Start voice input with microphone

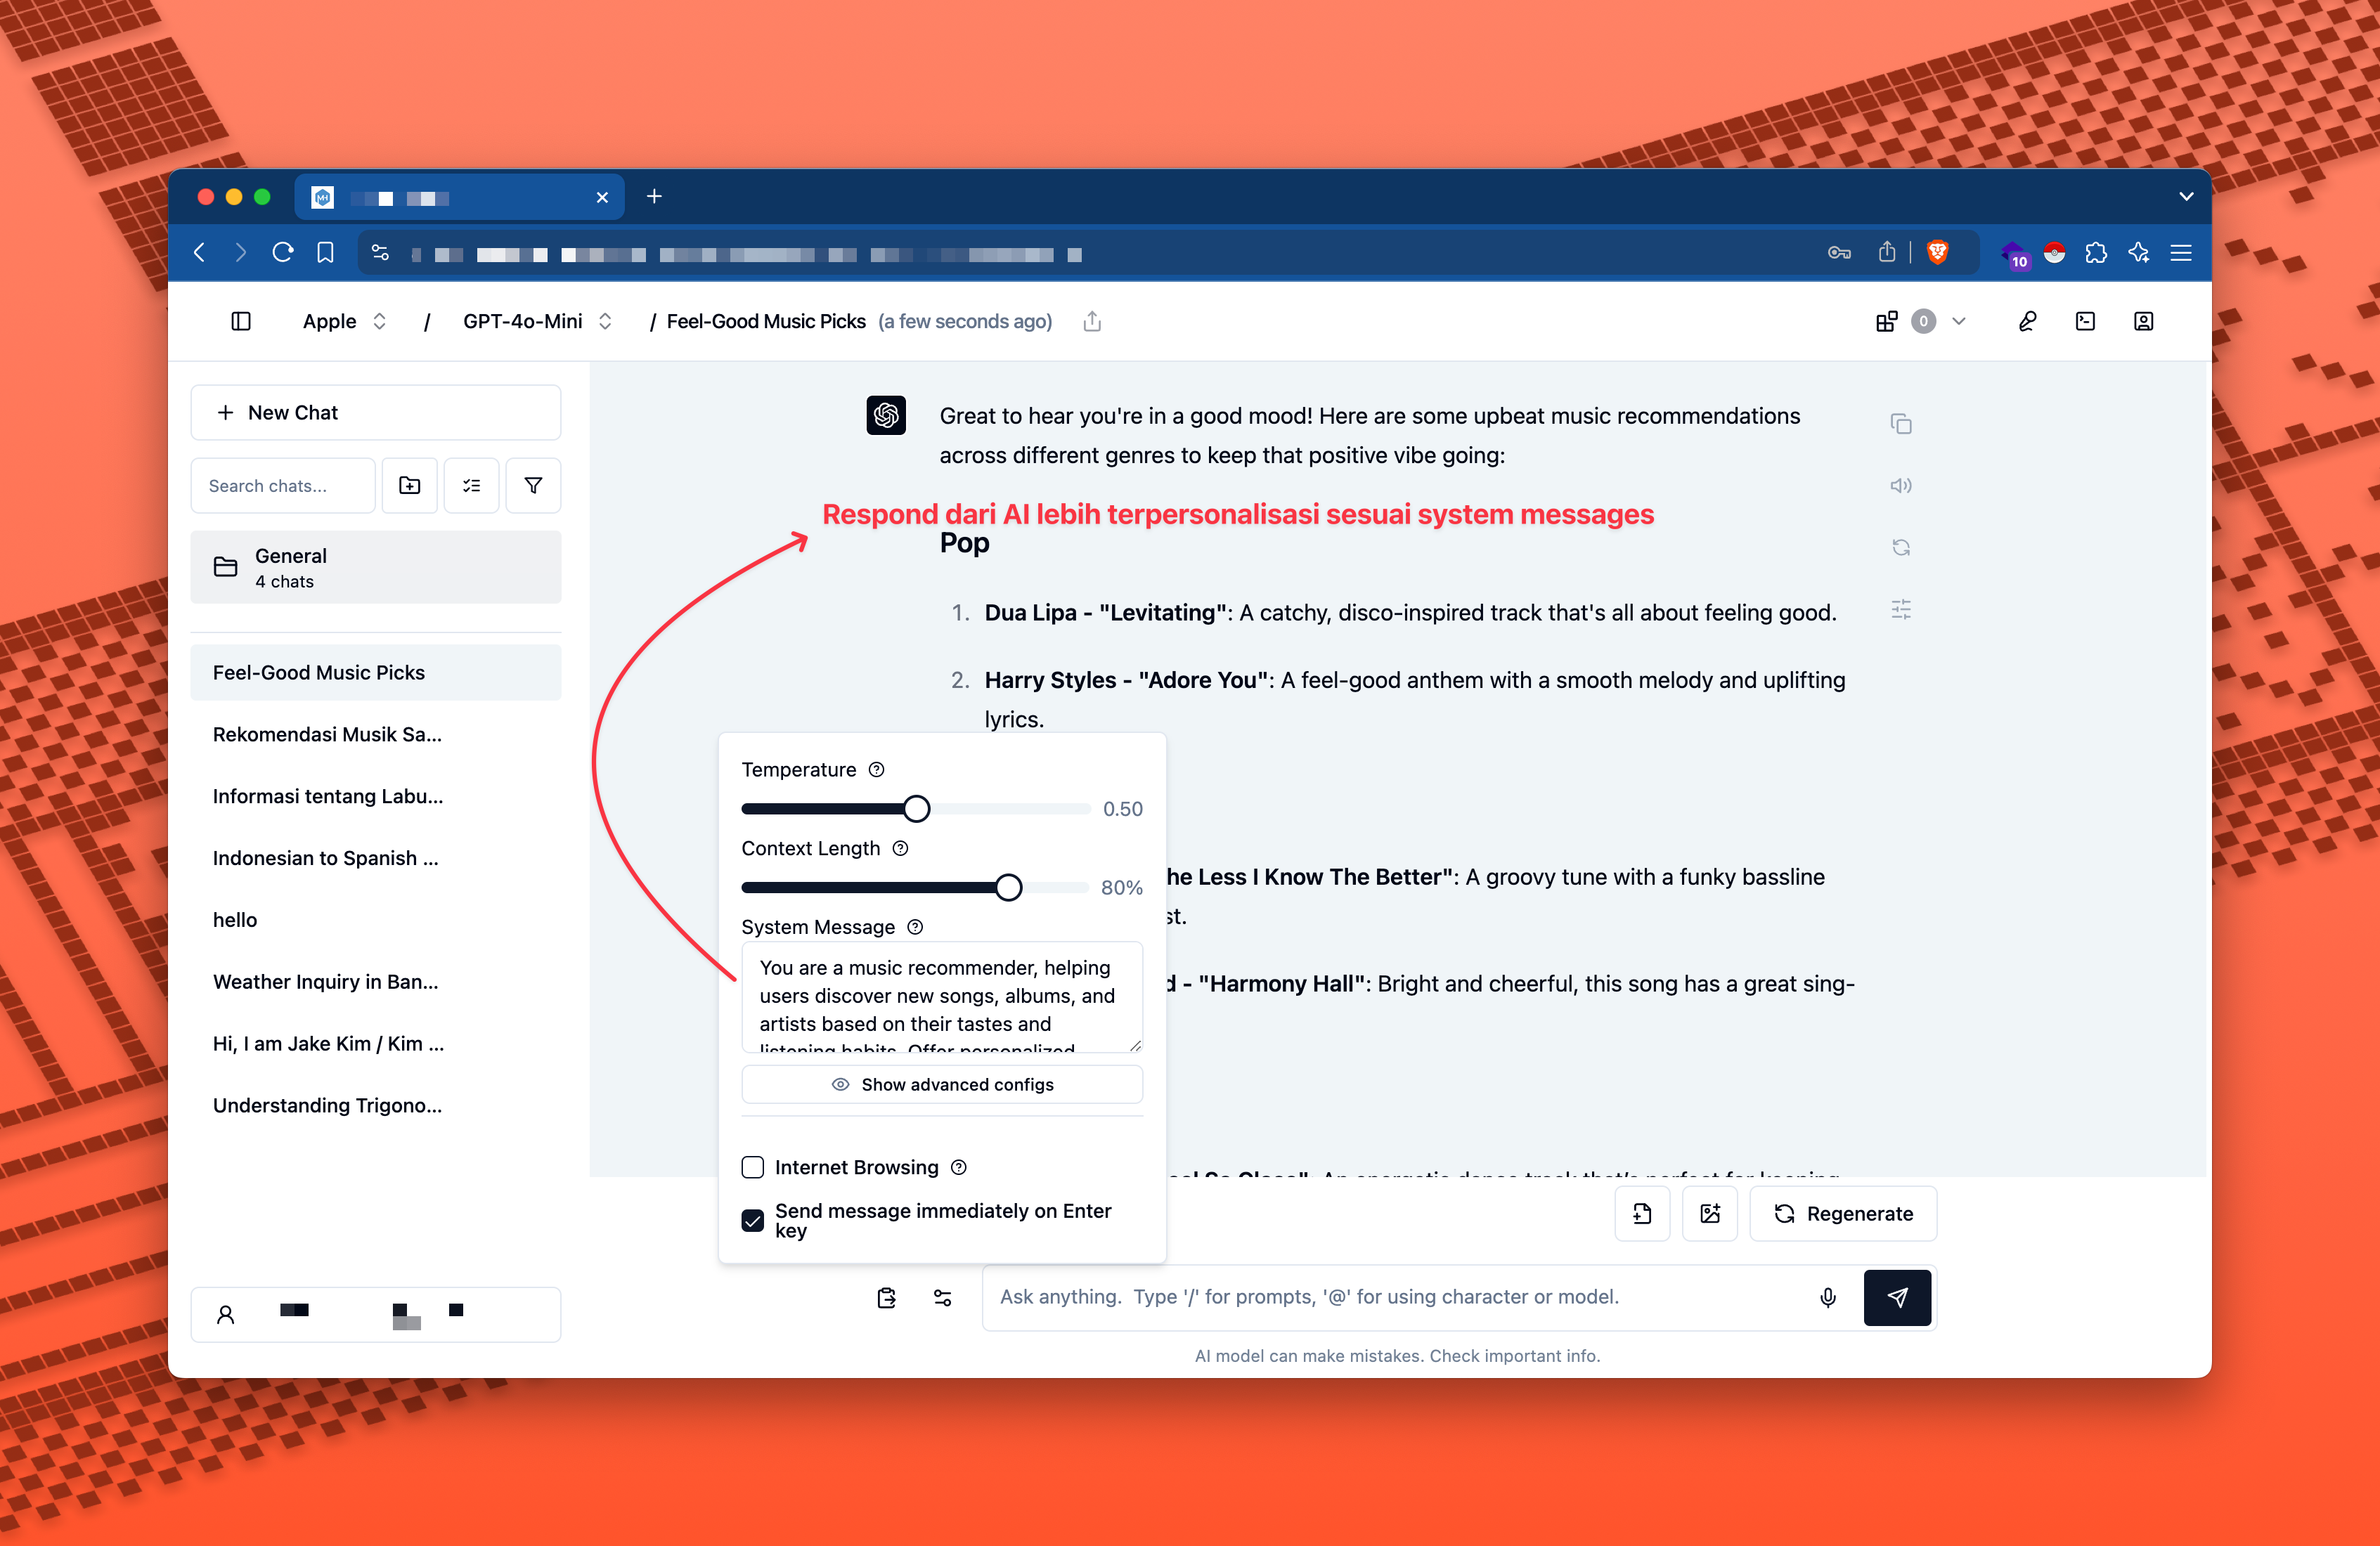coord(1828,1298)
